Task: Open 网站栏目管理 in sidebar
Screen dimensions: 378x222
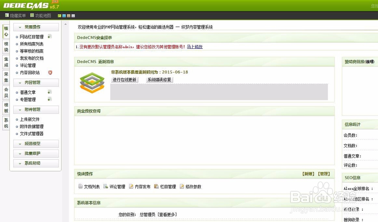Action: [32, 37]
